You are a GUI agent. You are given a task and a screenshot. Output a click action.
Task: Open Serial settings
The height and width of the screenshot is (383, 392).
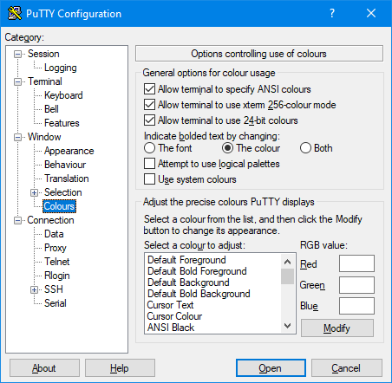click(x=56, y=303)
